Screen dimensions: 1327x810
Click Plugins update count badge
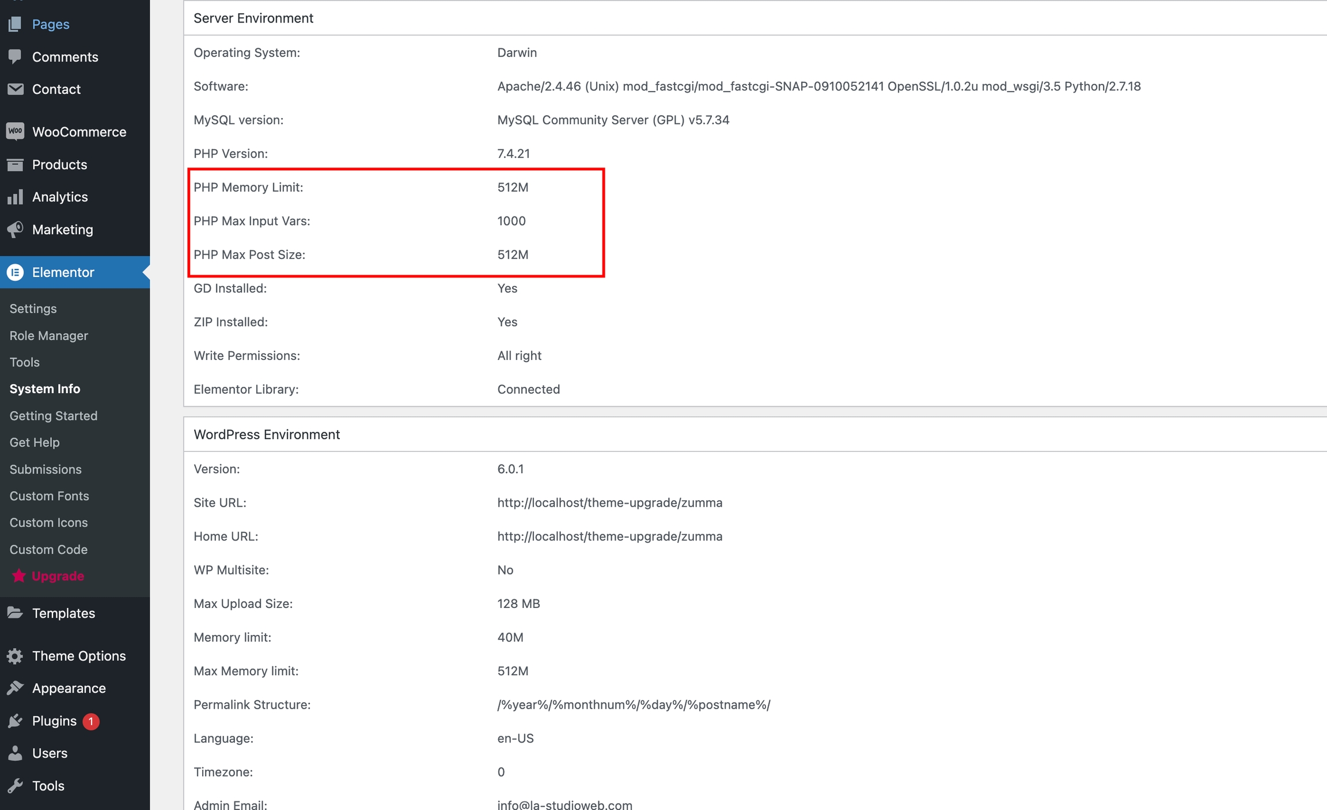[x=91, y=721]
